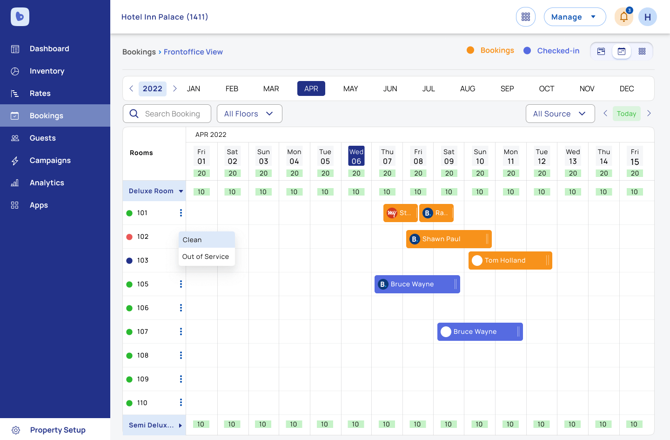Viewport: 670px width, 440px height.
Task: Select the FEB month tab
Action: pos(232,88)
